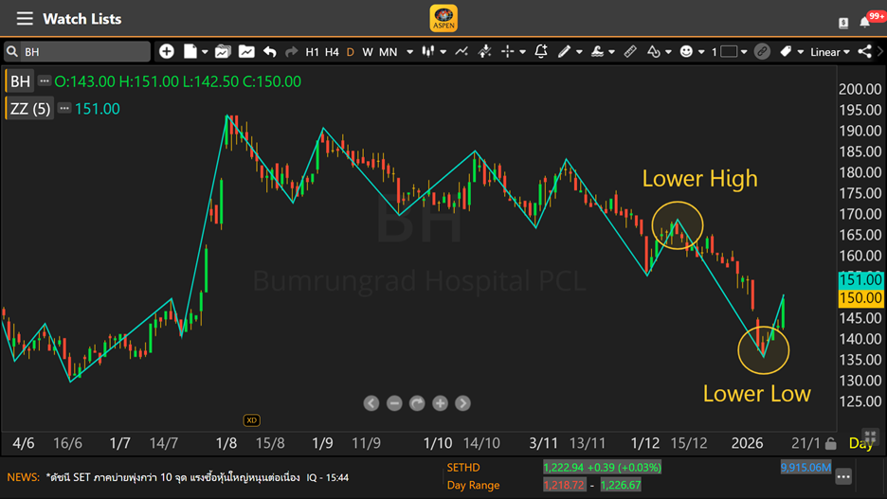Viewport: 887px width, 499px height.
Task: Click the zoom out minus button on chart
Action: (x=394, y=403)
